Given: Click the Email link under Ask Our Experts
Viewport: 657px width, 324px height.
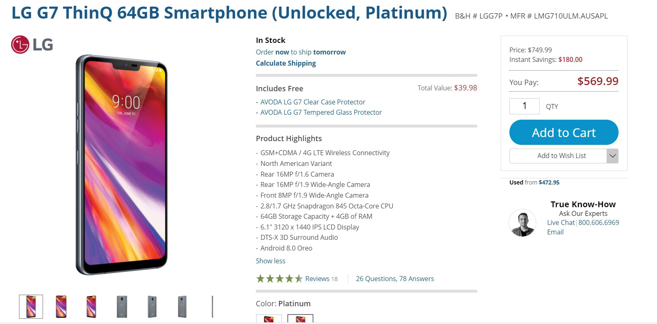Looking at the screenshot, I should point(555,232).
